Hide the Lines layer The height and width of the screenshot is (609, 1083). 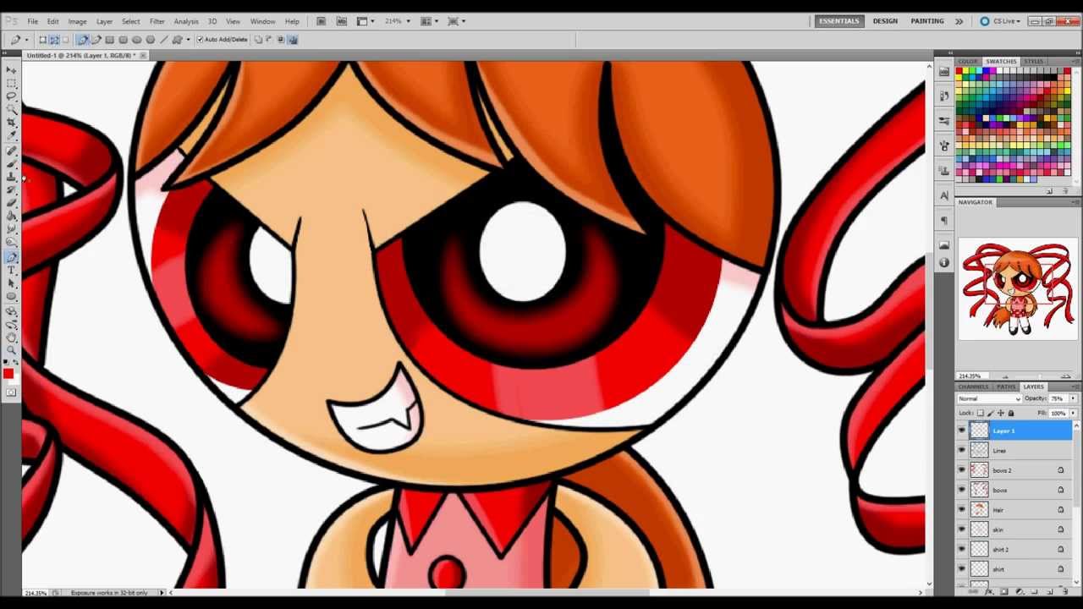coord(961,450)
